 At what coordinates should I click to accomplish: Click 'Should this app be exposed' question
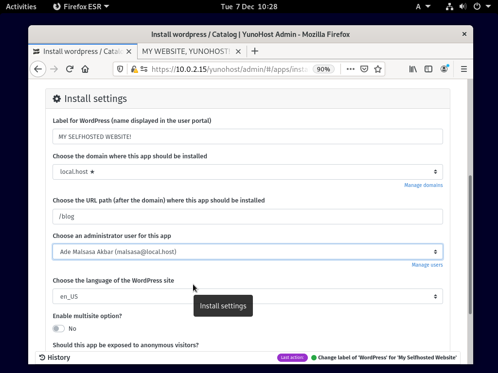tap(126, 345)
